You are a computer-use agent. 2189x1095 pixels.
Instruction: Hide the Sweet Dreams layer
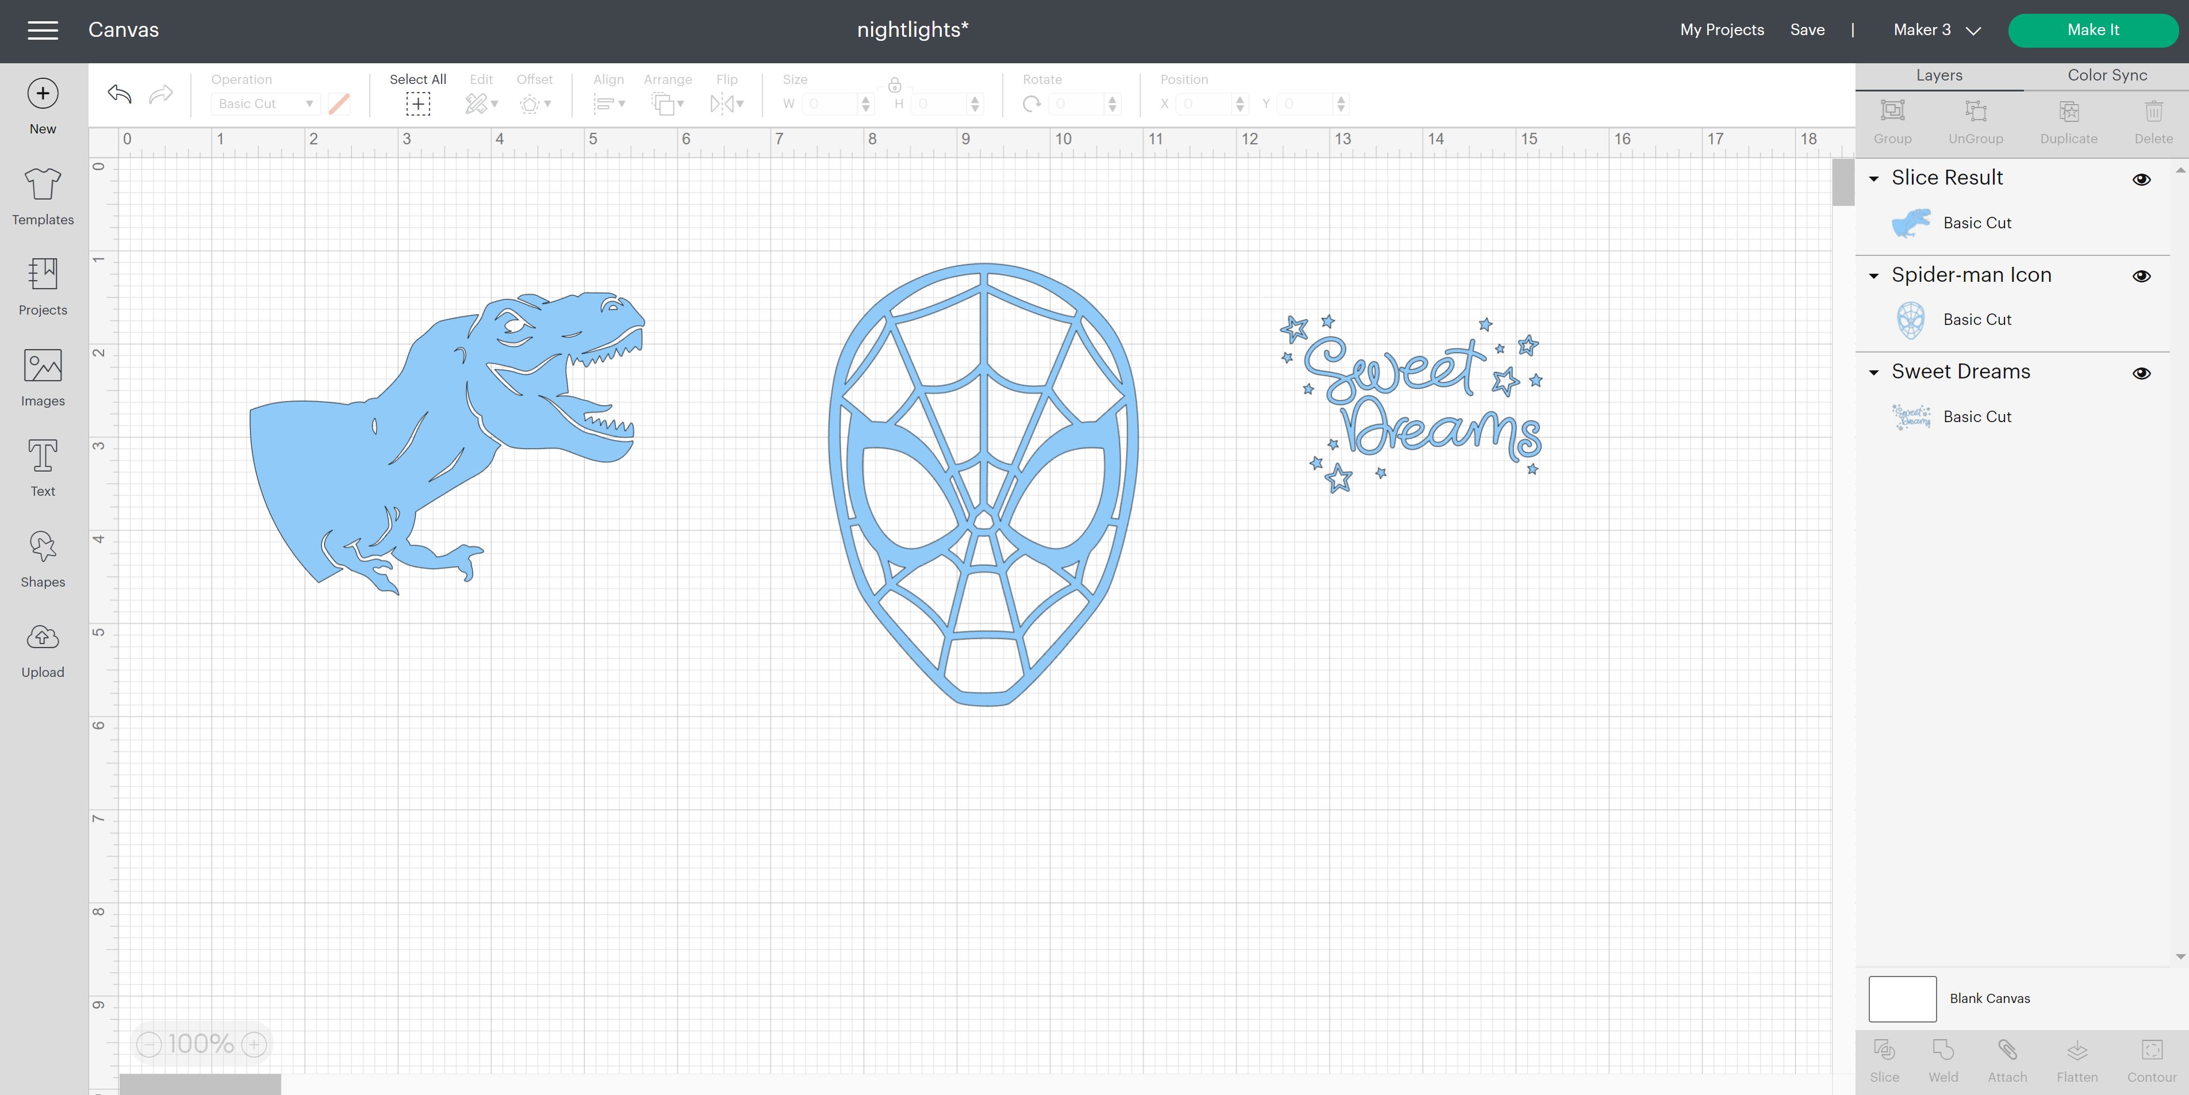(2141, 373)
